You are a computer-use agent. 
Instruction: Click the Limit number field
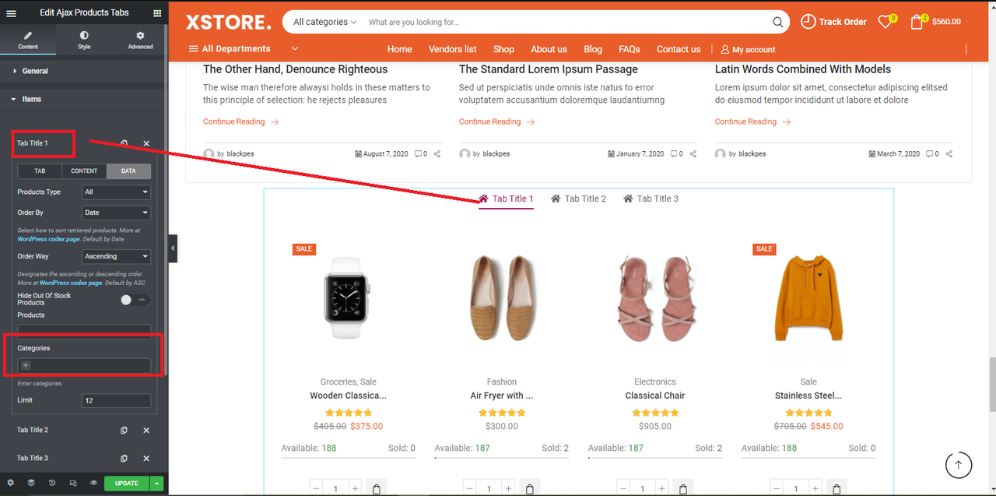pos(116,400)
